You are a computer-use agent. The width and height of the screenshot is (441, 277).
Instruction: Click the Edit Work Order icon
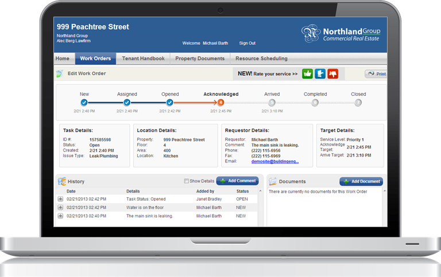[59, 73]
